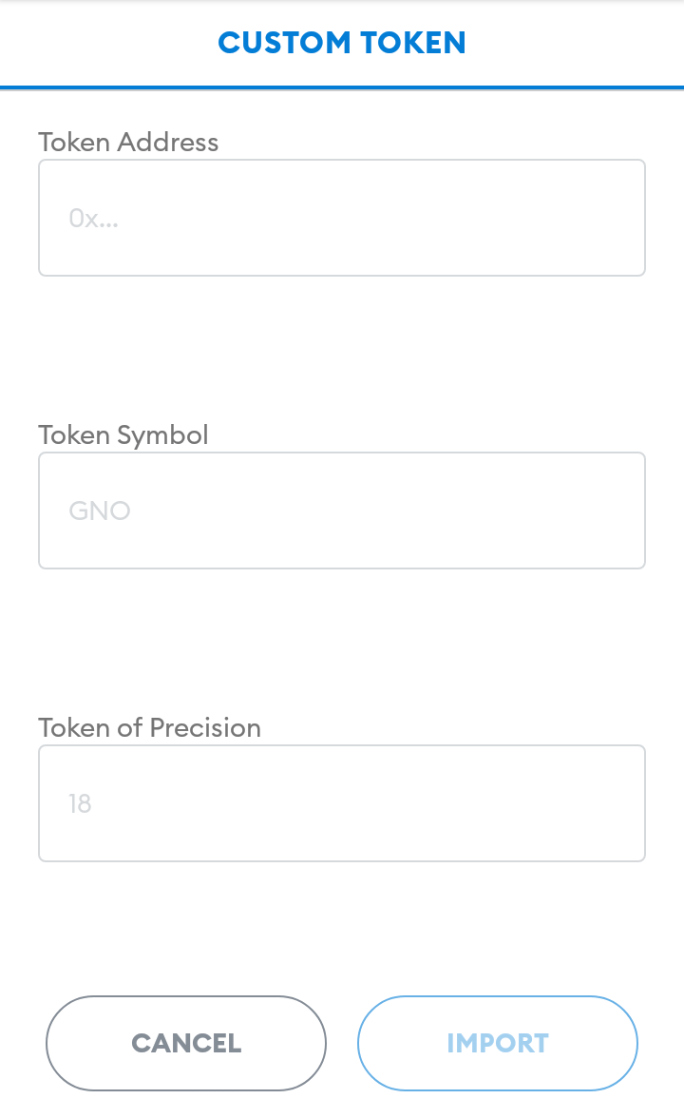Tap the IMPORT button

(497, 1043)
